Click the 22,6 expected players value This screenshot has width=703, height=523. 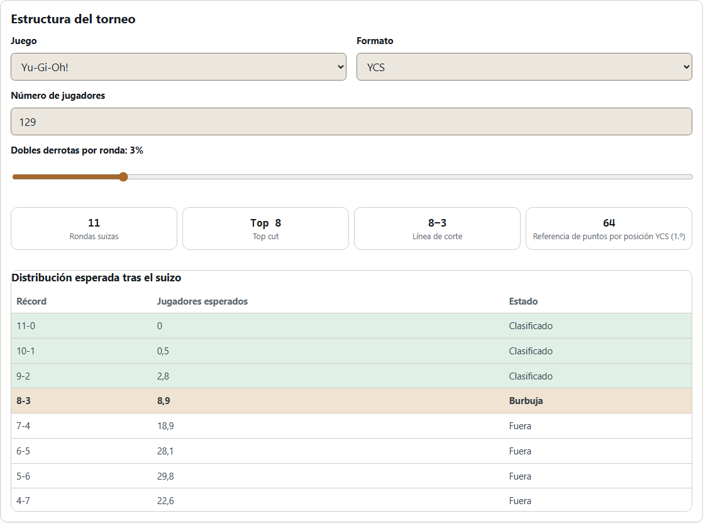pyautogui.click(x=165, y=501)
